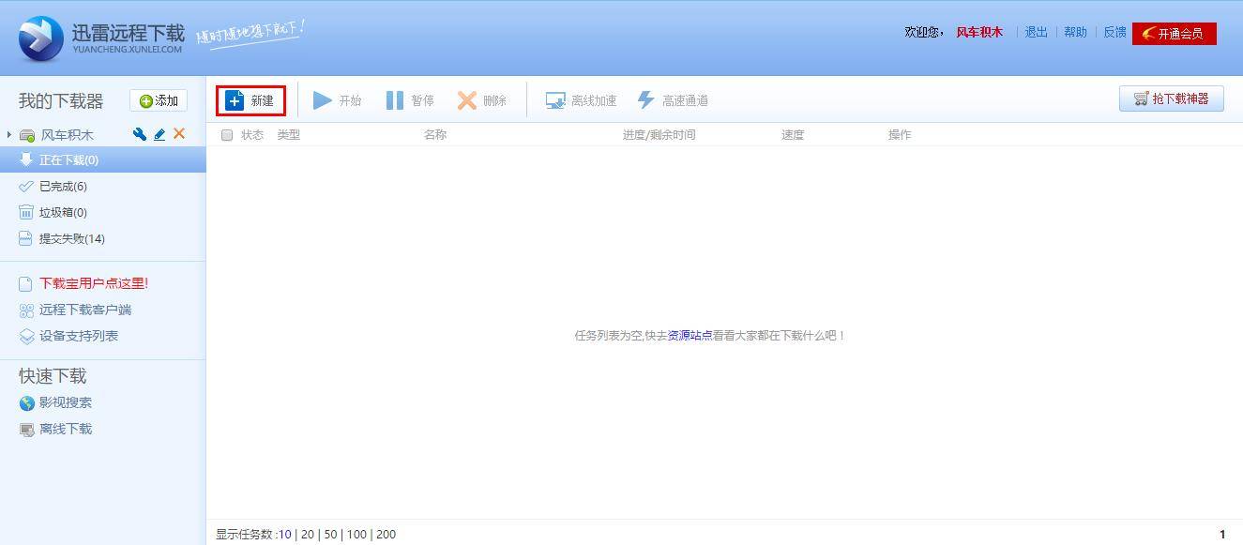The height and width of the screenshot is (545, 1243).
Task: Open 离线加速 offline acceleration
Action: pos(581,100)
